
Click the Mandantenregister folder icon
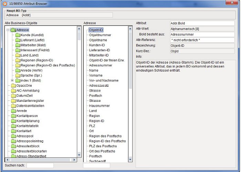coord(13,101)
